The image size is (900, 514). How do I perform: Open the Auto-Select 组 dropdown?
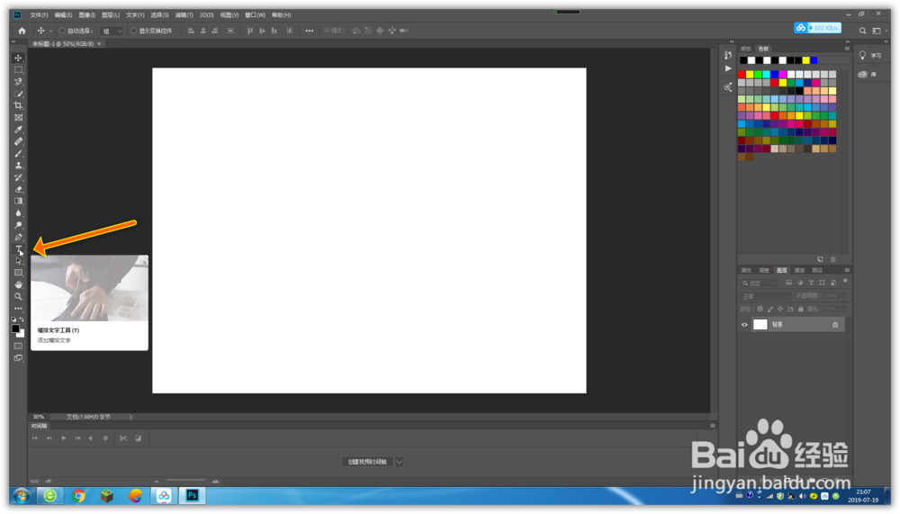112,31
